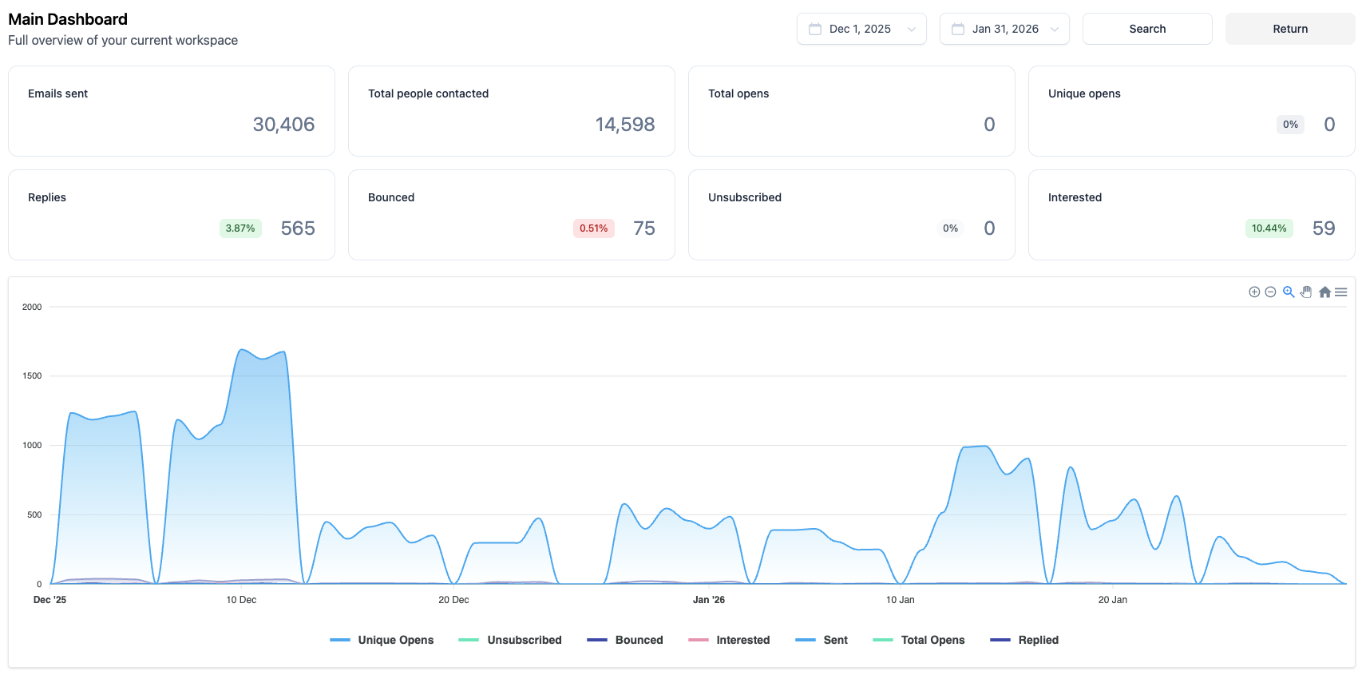Click the Main Dashboard heading
Screen dimensions: 1362x679
point(68,19)
